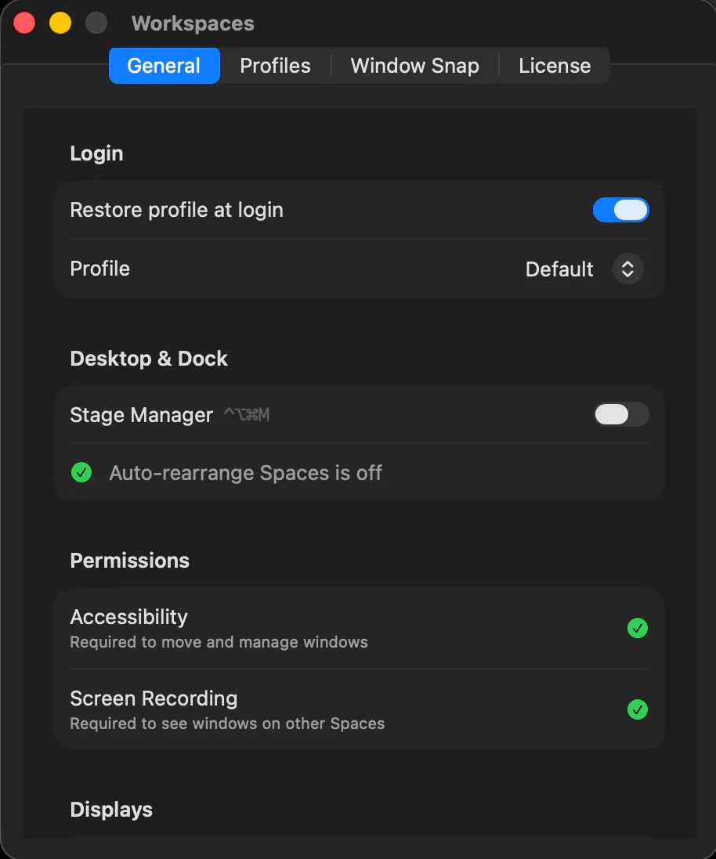Click the Workspaces window title
Image resolution: width=716 pixels, height=859 pixels.
[193, 23]
